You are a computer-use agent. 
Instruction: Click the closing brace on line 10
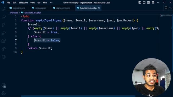(22, 52)
